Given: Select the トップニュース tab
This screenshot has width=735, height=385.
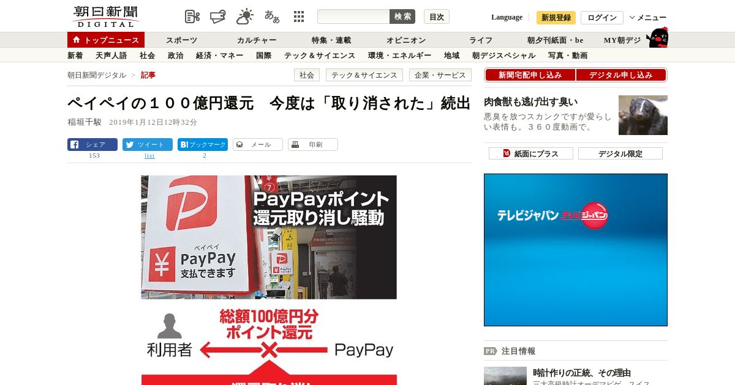Looking at the screenshot, I should pos(106,40).
